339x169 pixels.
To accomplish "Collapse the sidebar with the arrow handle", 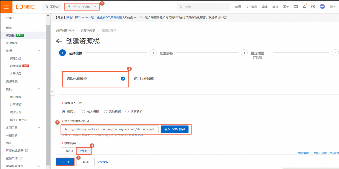I will [x=52, y=91].
